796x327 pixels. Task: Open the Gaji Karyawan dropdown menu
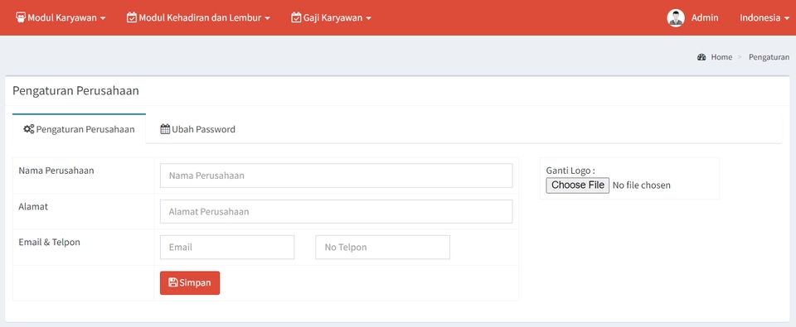pos(331,17)
